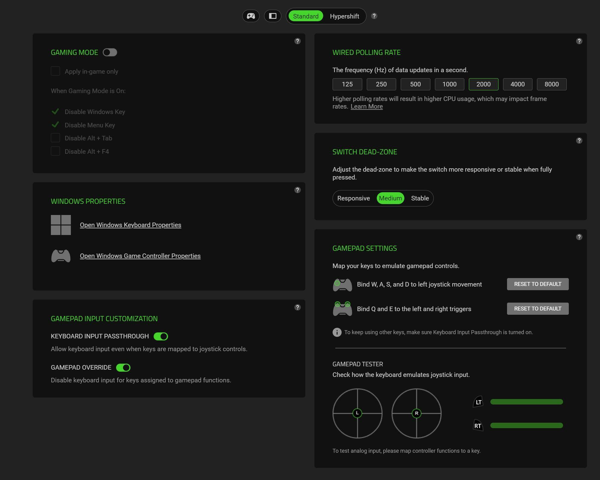Set the polling rate to 8000
The image size is (600, 480).
coord(551,84)
